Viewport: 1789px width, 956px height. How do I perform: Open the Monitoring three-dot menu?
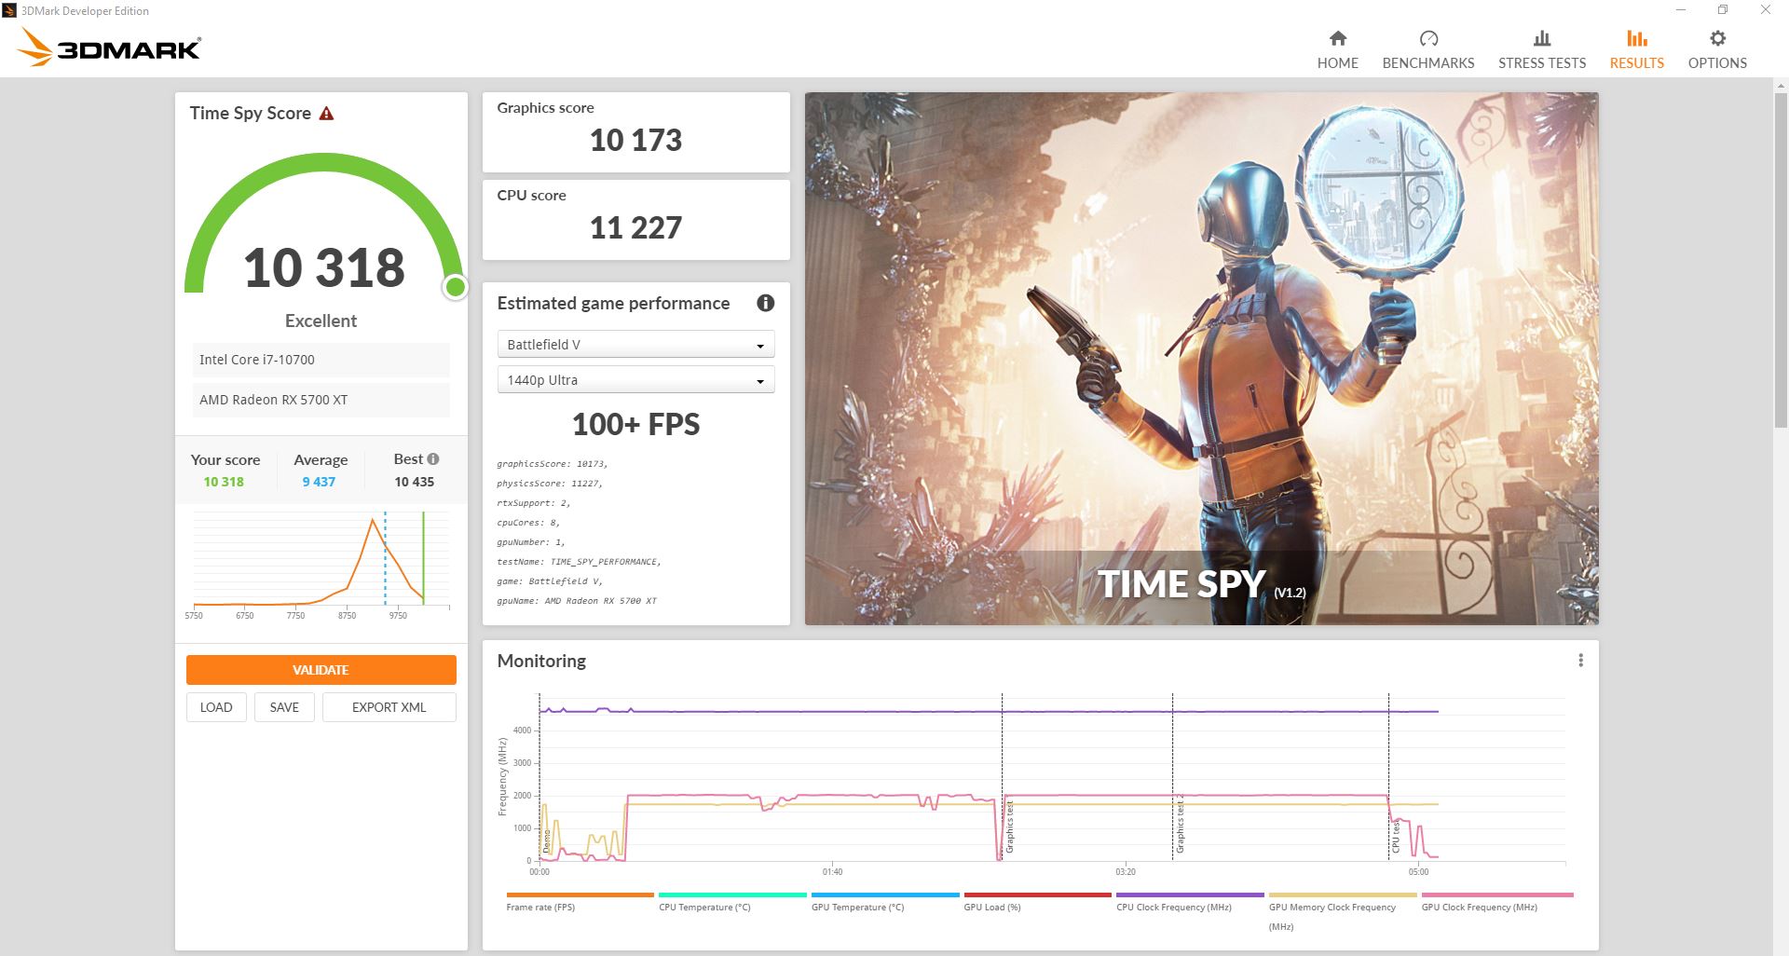tap(1580, 661)
